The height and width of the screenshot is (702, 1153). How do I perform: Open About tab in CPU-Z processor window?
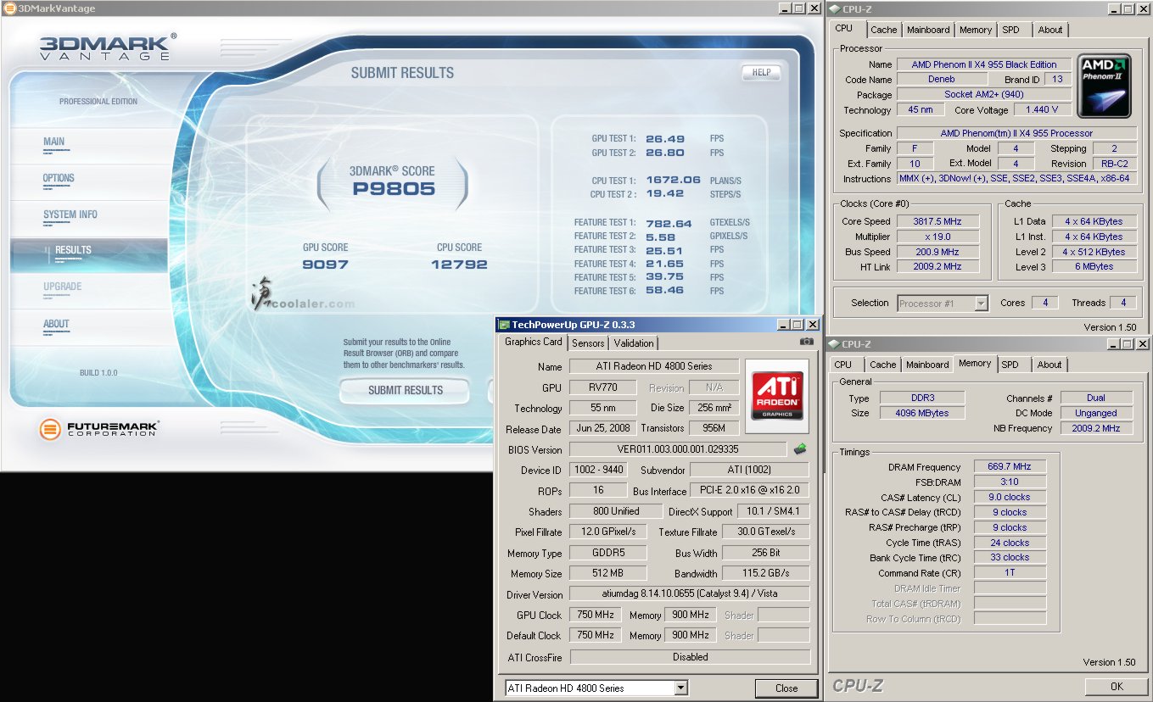point(1050,30)
